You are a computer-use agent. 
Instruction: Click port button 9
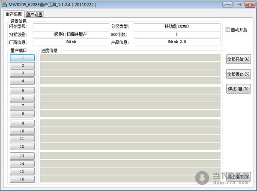pyautogui.click(x=22, y=123)
